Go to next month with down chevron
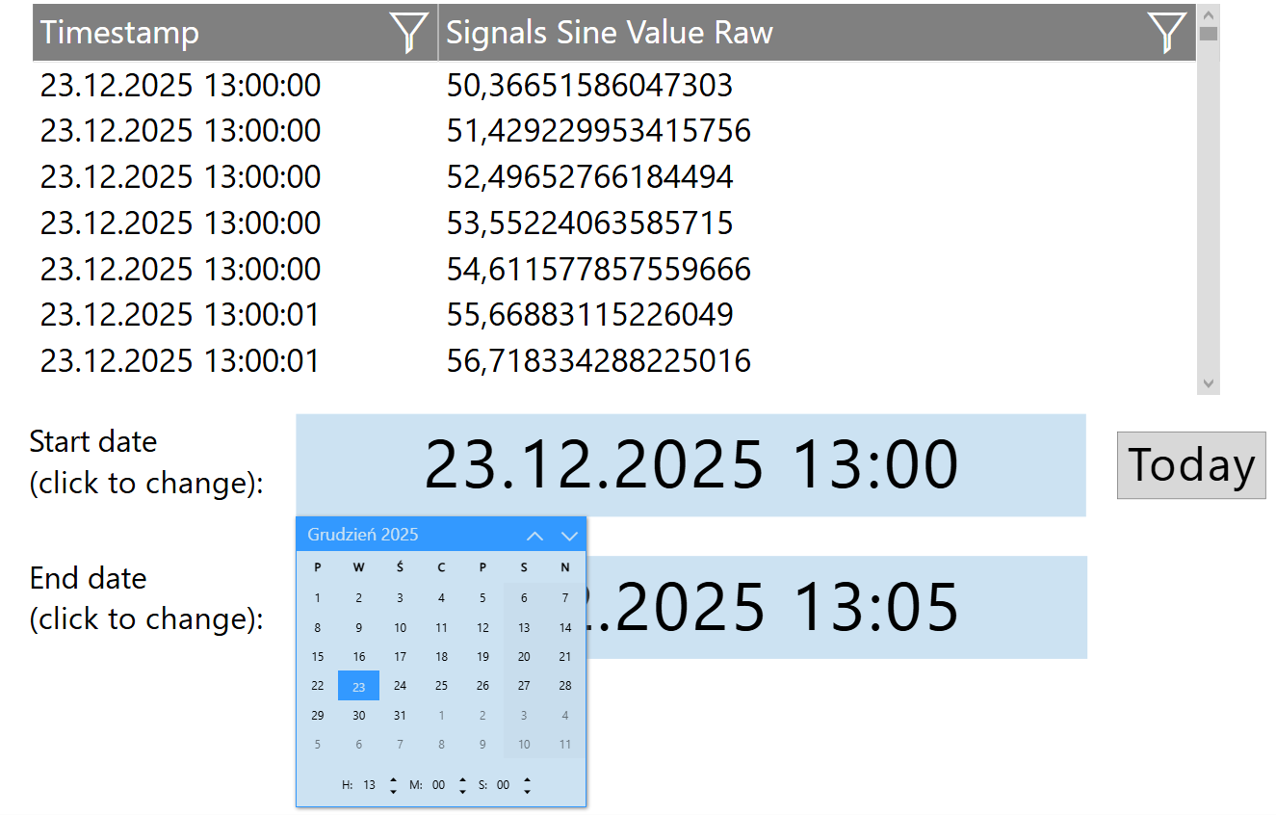1276x815 pixels. coord(569,536)
